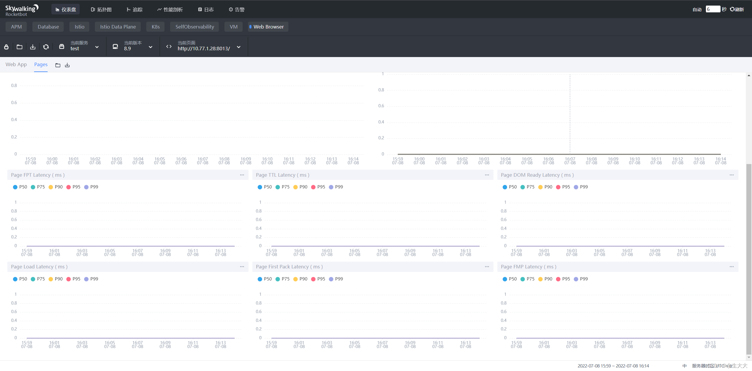Toggle the P75 series in Page FPT Latency
752x371 pixels.
(x=38, y=187)
